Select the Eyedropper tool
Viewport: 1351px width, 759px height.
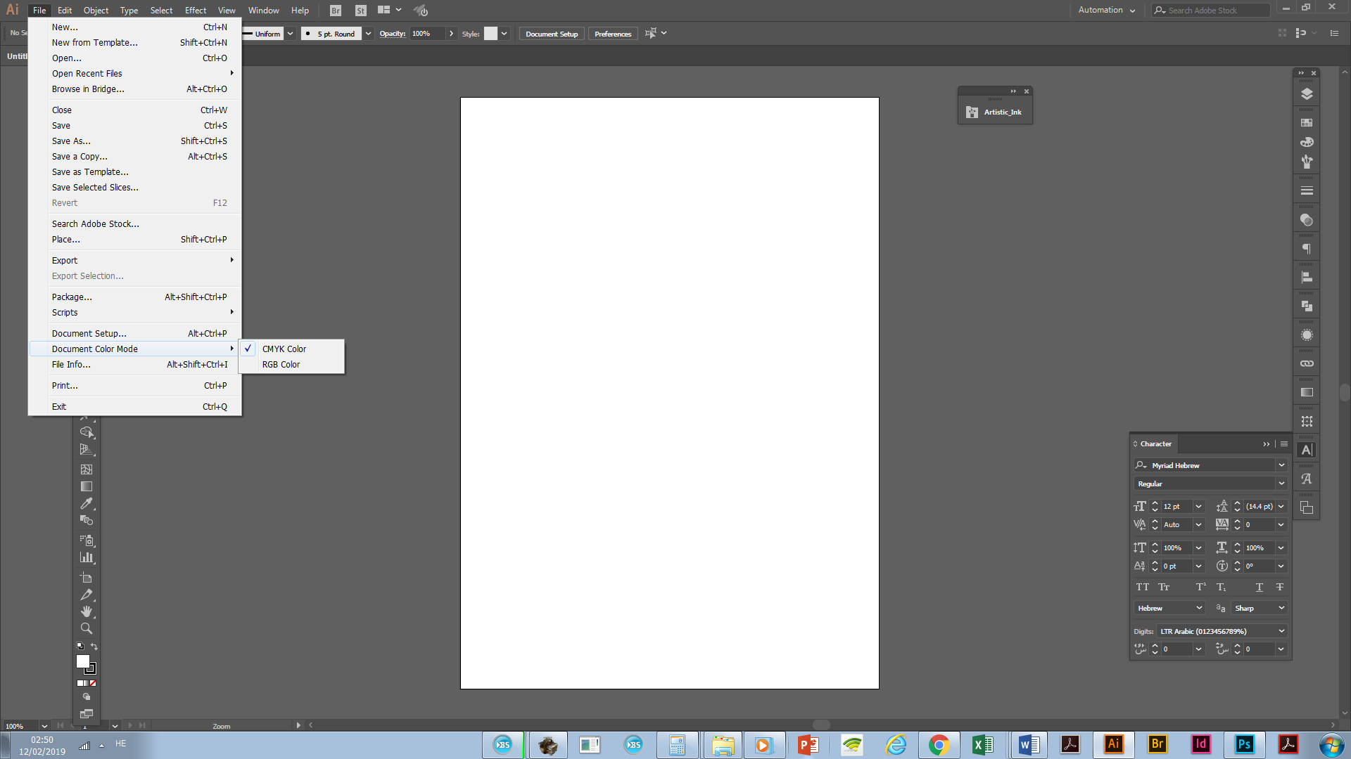click(86, 504)
